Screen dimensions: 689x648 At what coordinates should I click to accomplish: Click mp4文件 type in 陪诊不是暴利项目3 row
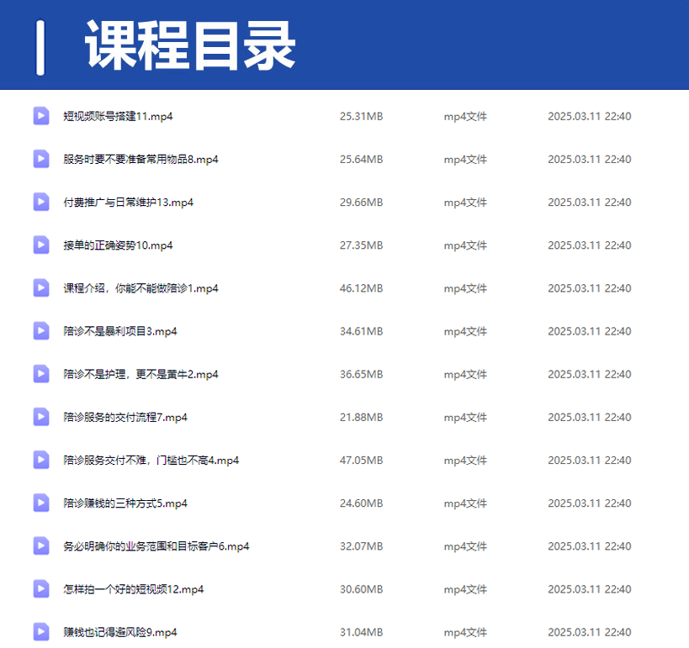pyautogui.click(x=465, y=331)
